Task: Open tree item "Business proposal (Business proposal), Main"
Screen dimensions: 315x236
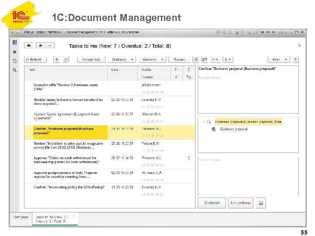Action: point(248,121)
